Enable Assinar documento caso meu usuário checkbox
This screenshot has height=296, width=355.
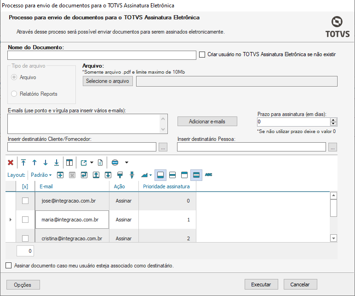9,266
